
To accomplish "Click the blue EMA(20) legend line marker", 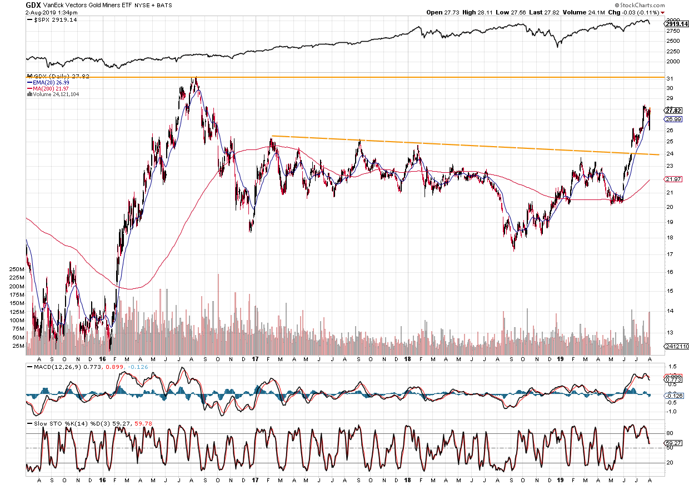I will tap(31, 82).
